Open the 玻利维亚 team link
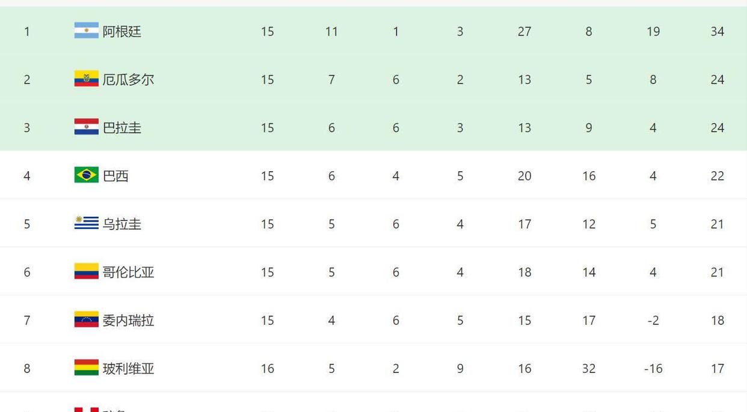 (x=128, y=368)
